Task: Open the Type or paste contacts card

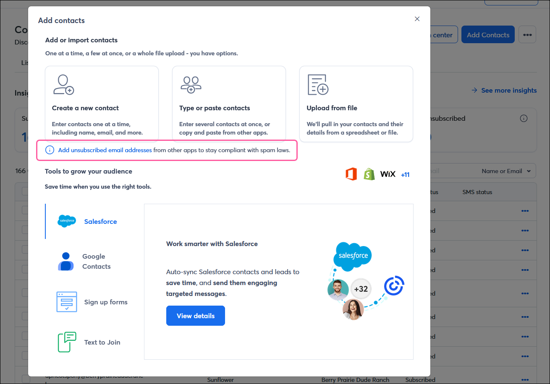Action: tap(229, 104)
